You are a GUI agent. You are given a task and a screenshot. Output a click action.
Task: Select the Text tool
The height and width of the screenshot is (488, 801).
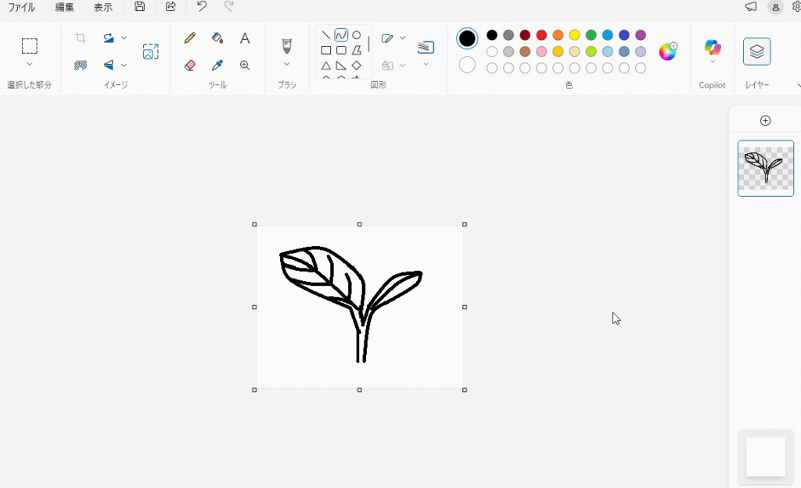pyautogui.click(x=245, y=37)
